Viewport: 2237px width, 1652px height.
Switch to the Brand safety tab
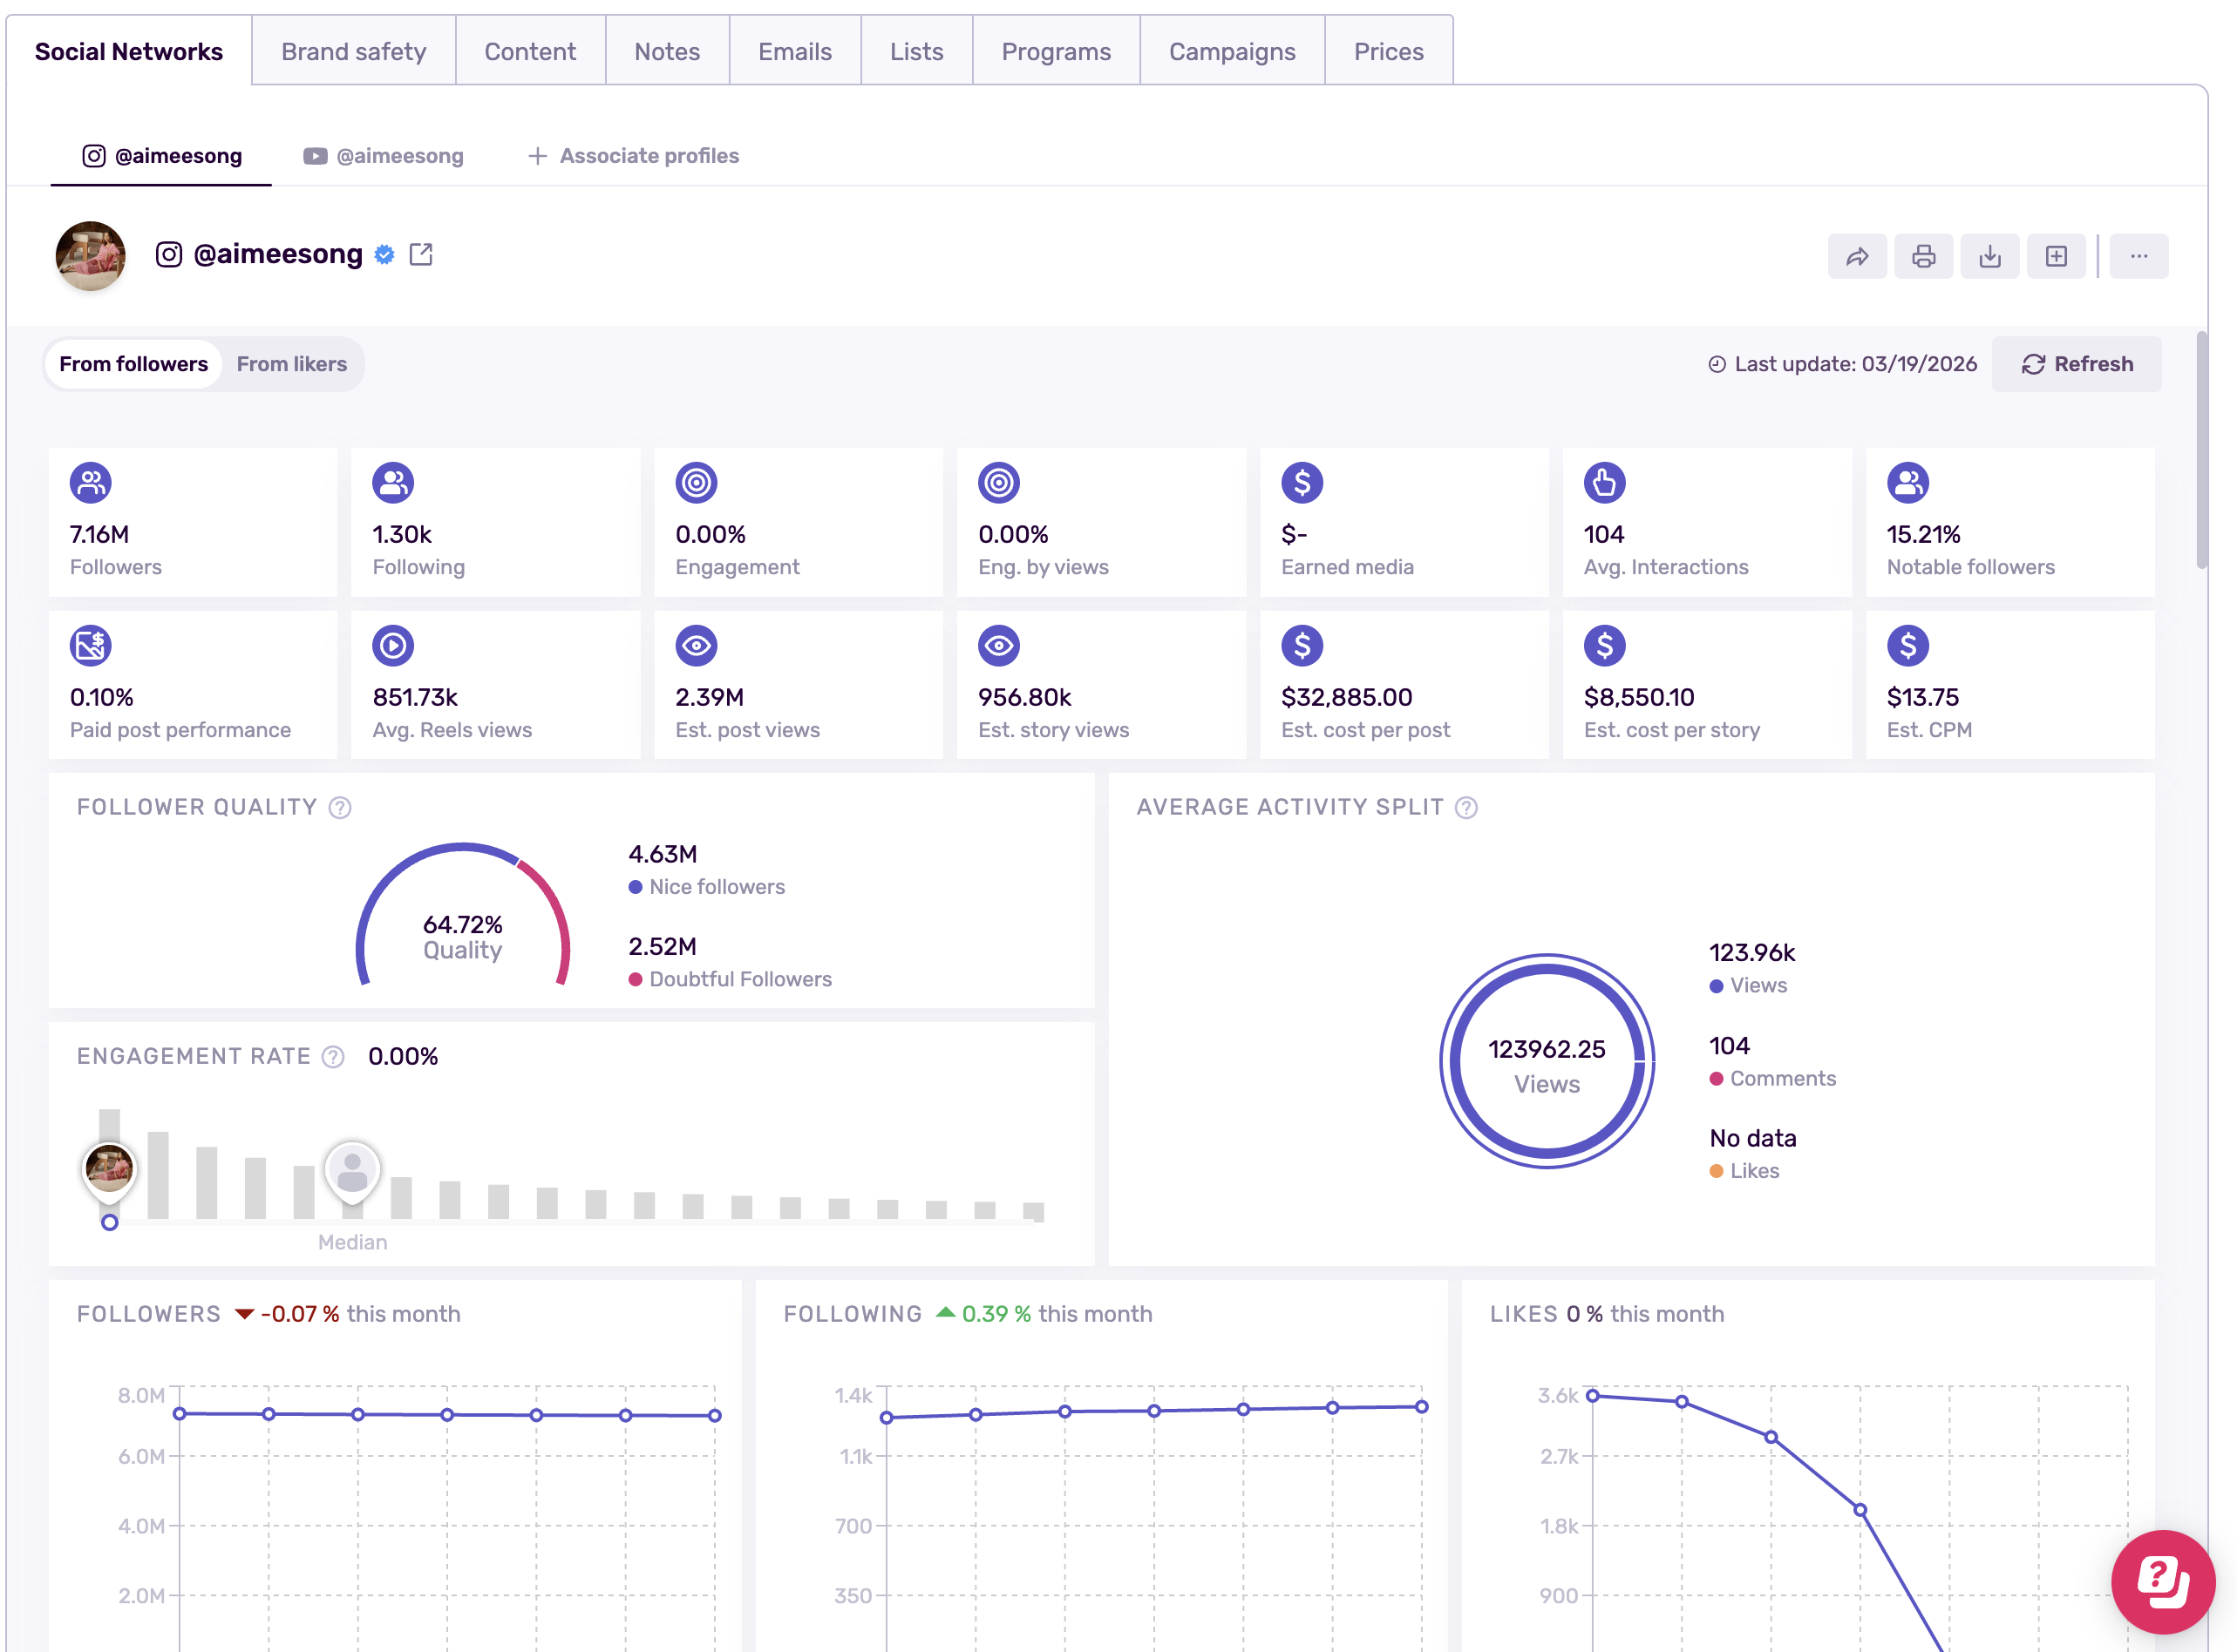(353, 51)
